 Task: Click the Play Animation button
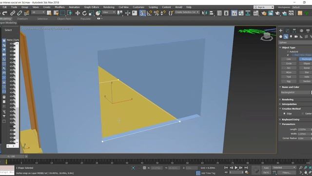coord(236,168)
